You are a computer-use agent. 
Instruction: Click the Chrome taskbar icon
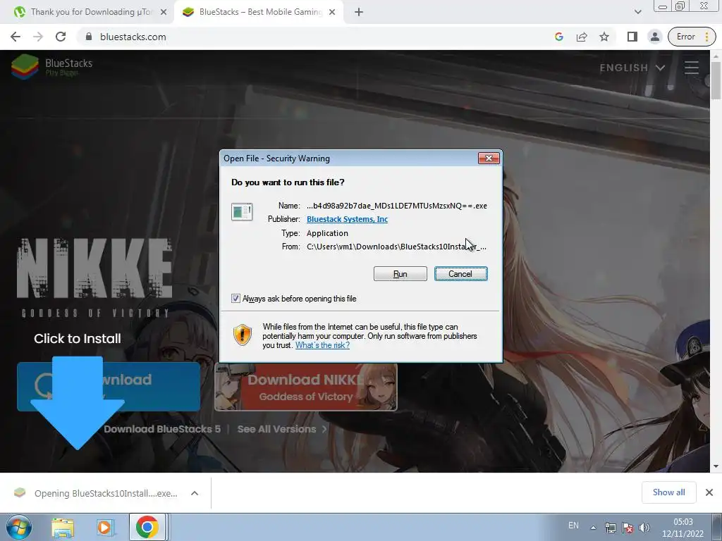147,527
